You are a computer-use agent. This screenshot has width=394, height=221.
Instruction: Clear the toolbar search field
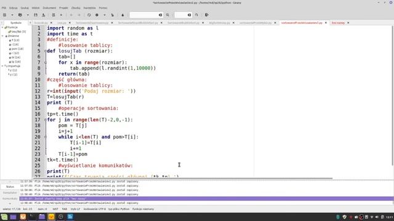point(160,15)
